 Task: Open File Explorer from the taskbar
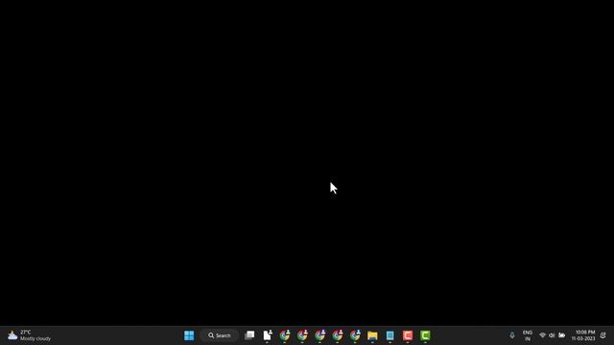tap(372, 335)
